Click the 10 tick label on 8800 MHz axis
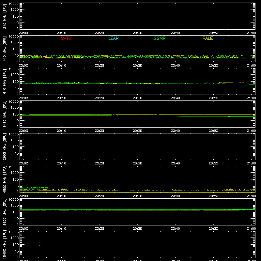The image size is (261, 261). pos(17,219)
